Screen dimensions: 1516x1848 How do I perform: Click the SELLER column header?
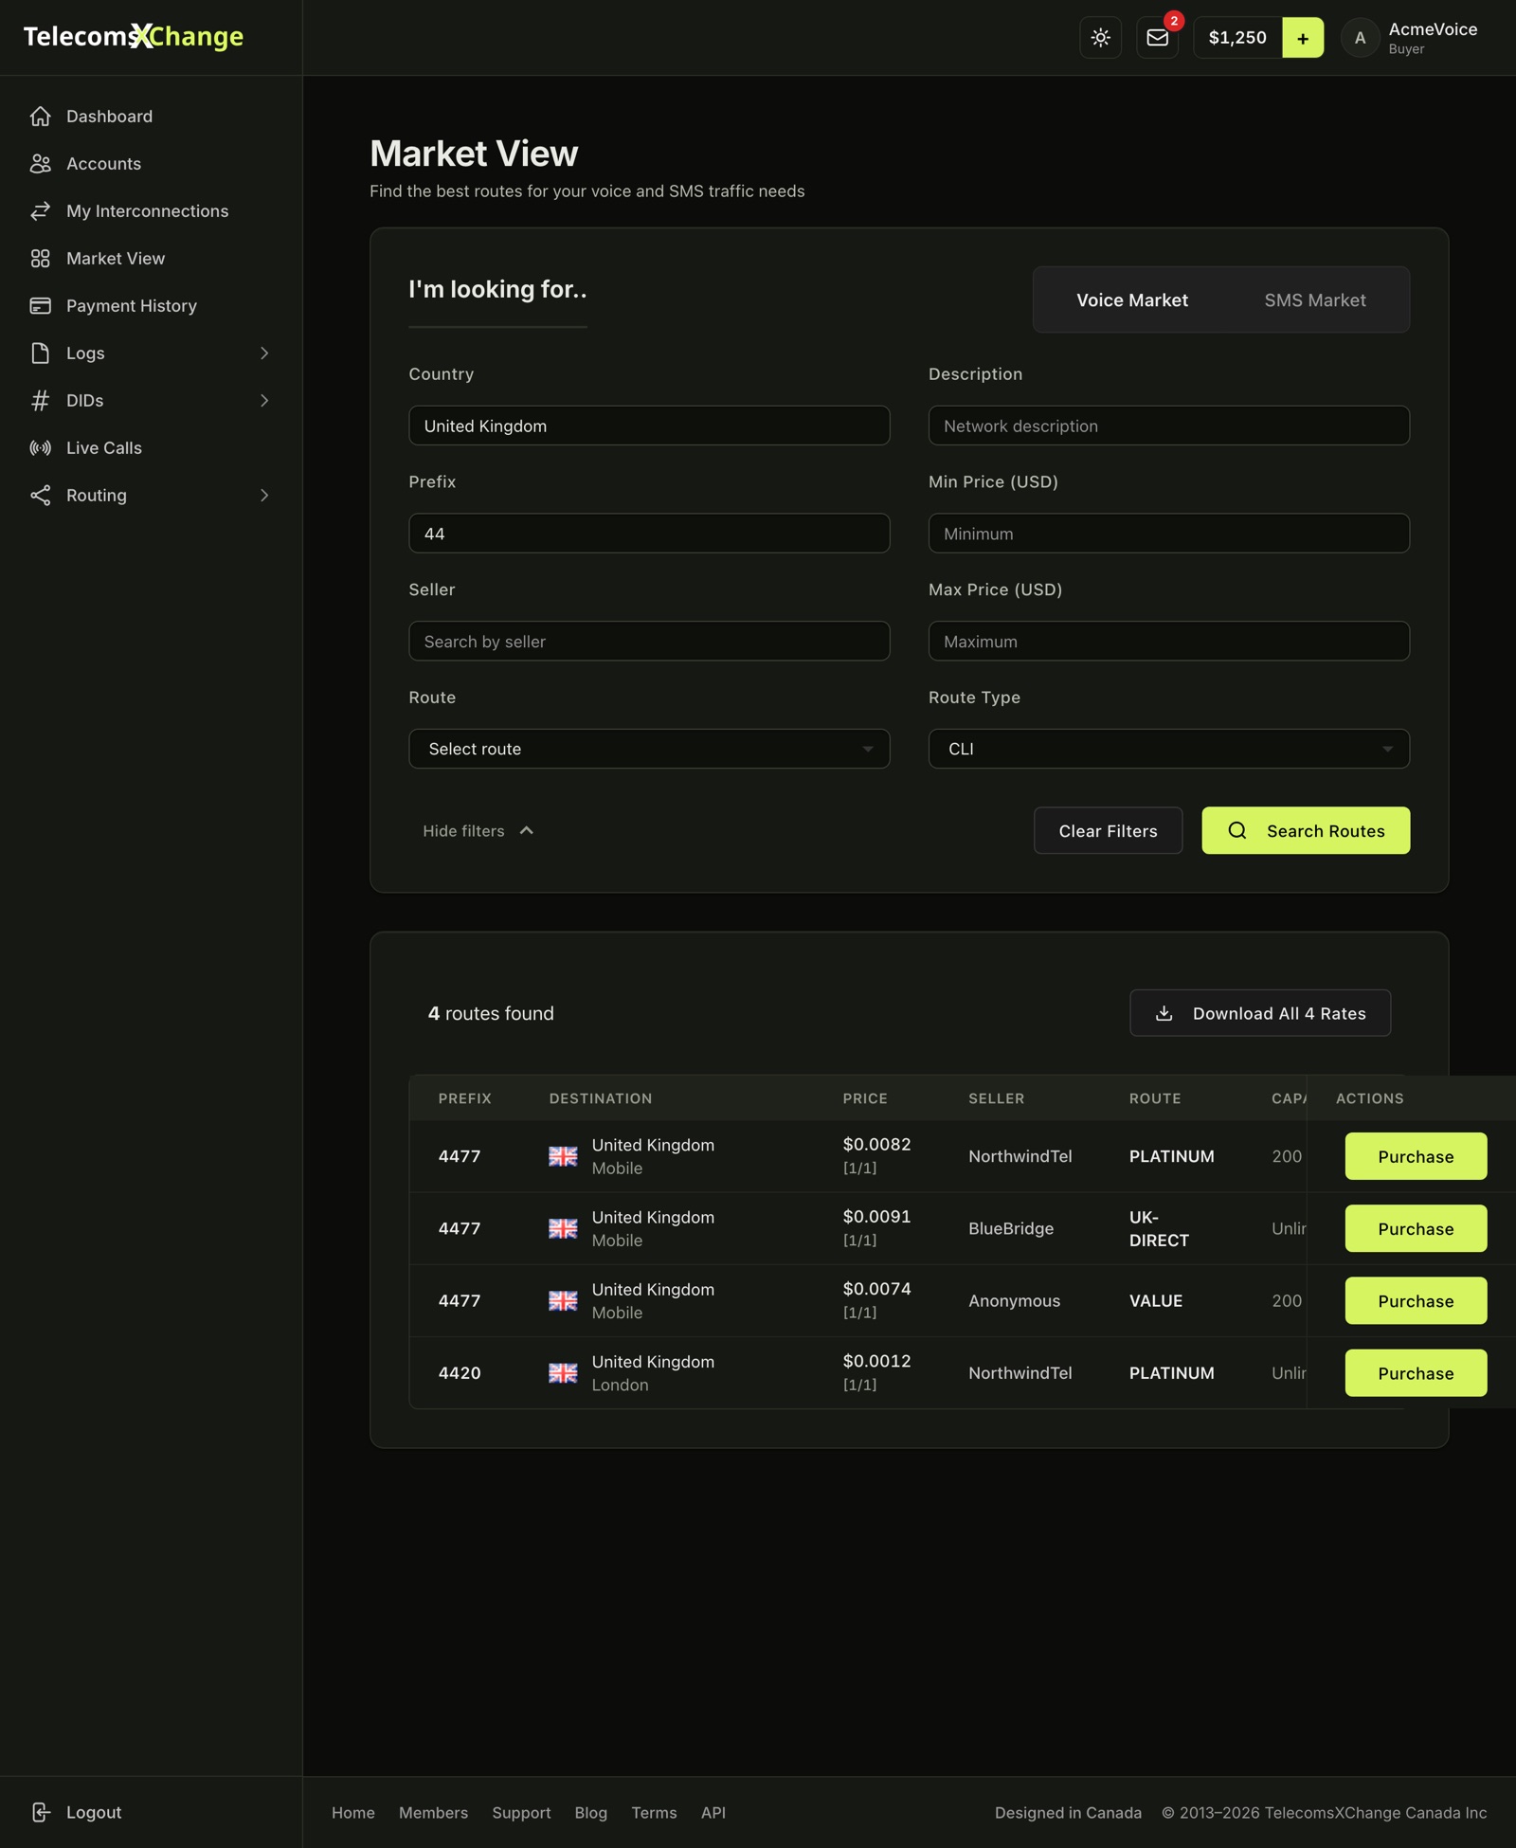(x=996, y=1098)
